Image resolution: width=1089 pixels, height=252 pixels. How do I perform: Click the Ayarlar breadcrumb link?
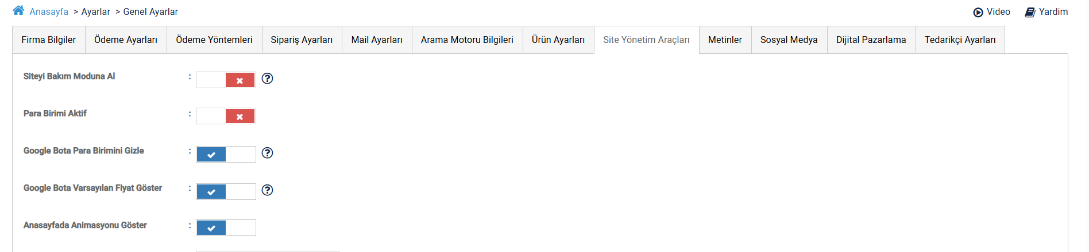pyautogui.click(x=95, y=12)
